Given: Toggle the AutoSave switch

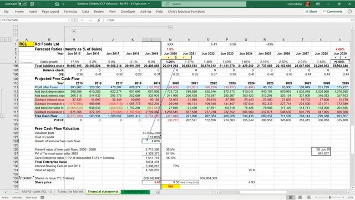Looking at the screenshot, I should 22,4.
